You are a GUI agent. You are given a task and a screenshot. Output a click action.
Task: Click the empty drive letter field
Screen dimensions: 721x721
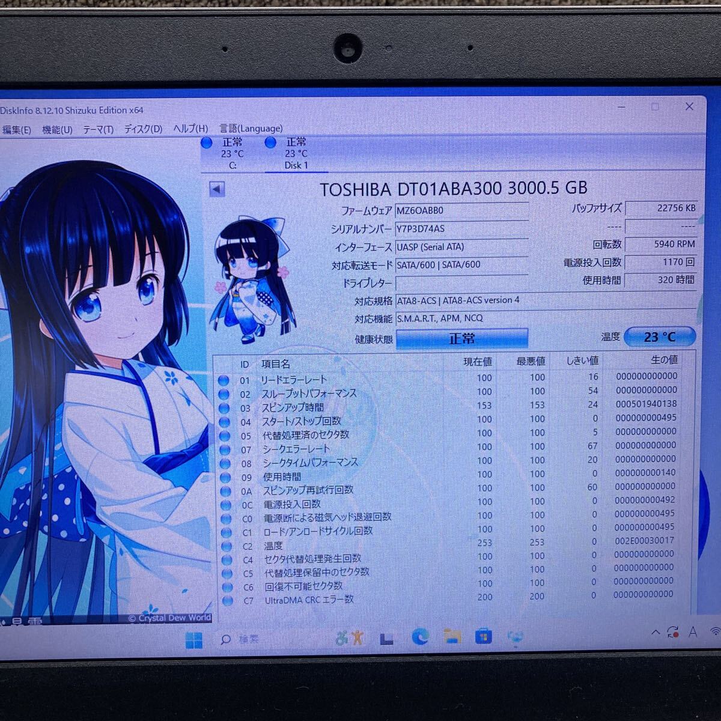pos(461,282)
